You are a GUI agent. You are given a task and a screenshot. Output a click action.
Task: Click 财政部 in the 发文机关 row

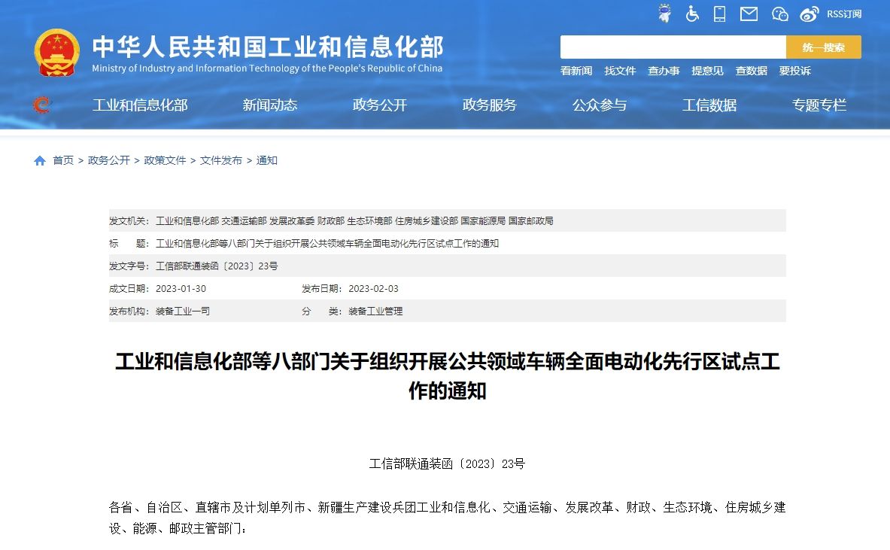[x=331, y=220]
